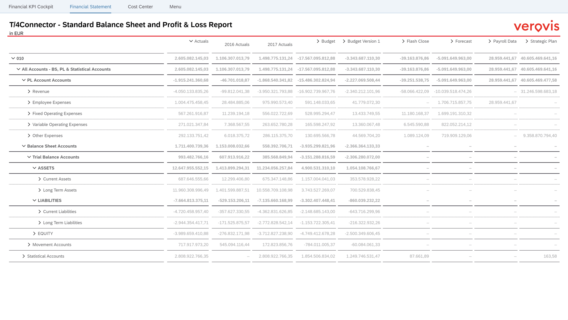
Task: Expand the Employee Expenses row
Action: click(29, 102)
